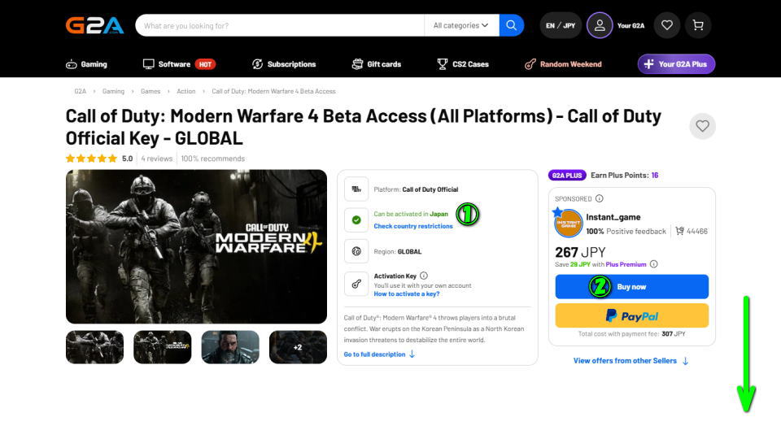The image size is (781, 439).
Task: Click Total cost with payment fee text
Action: tap(631, 334)
